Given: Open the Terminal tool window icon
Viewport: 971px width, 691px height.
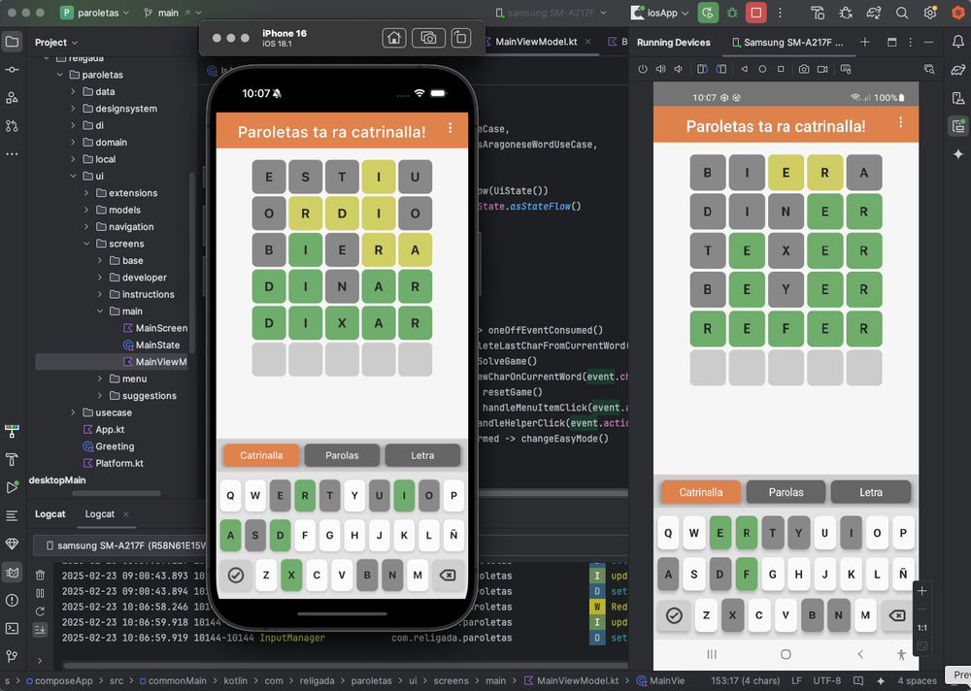Looking at the screenshot, I should [12, 628].
